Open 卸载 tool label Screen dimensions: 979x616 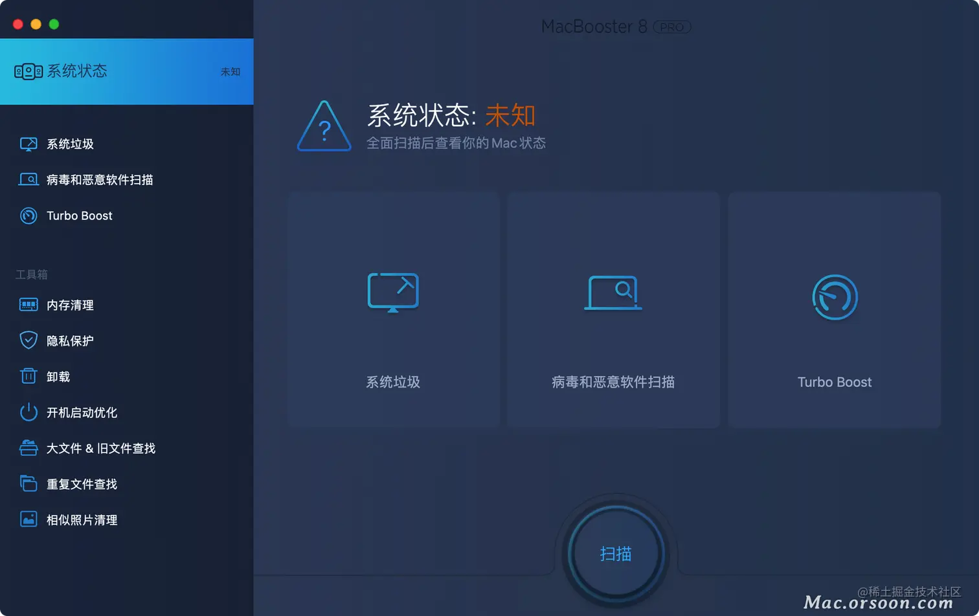58,377
